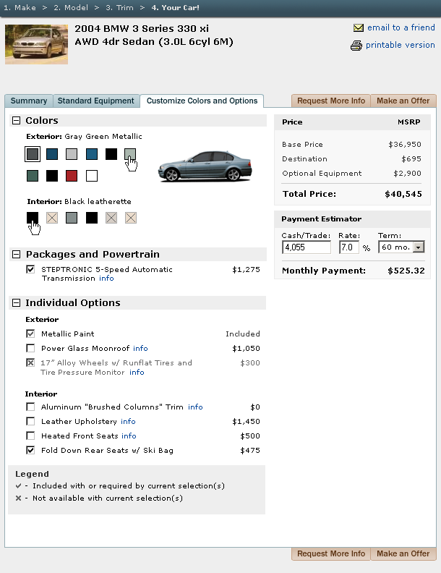Select black exterior swatch in second row

[52, 176]
